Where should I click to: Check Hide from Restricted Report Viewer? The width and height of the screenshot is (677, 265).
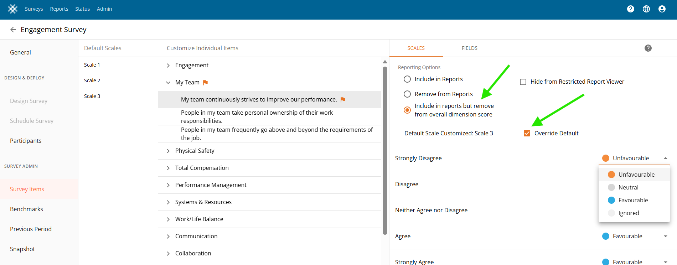(523, 82)
